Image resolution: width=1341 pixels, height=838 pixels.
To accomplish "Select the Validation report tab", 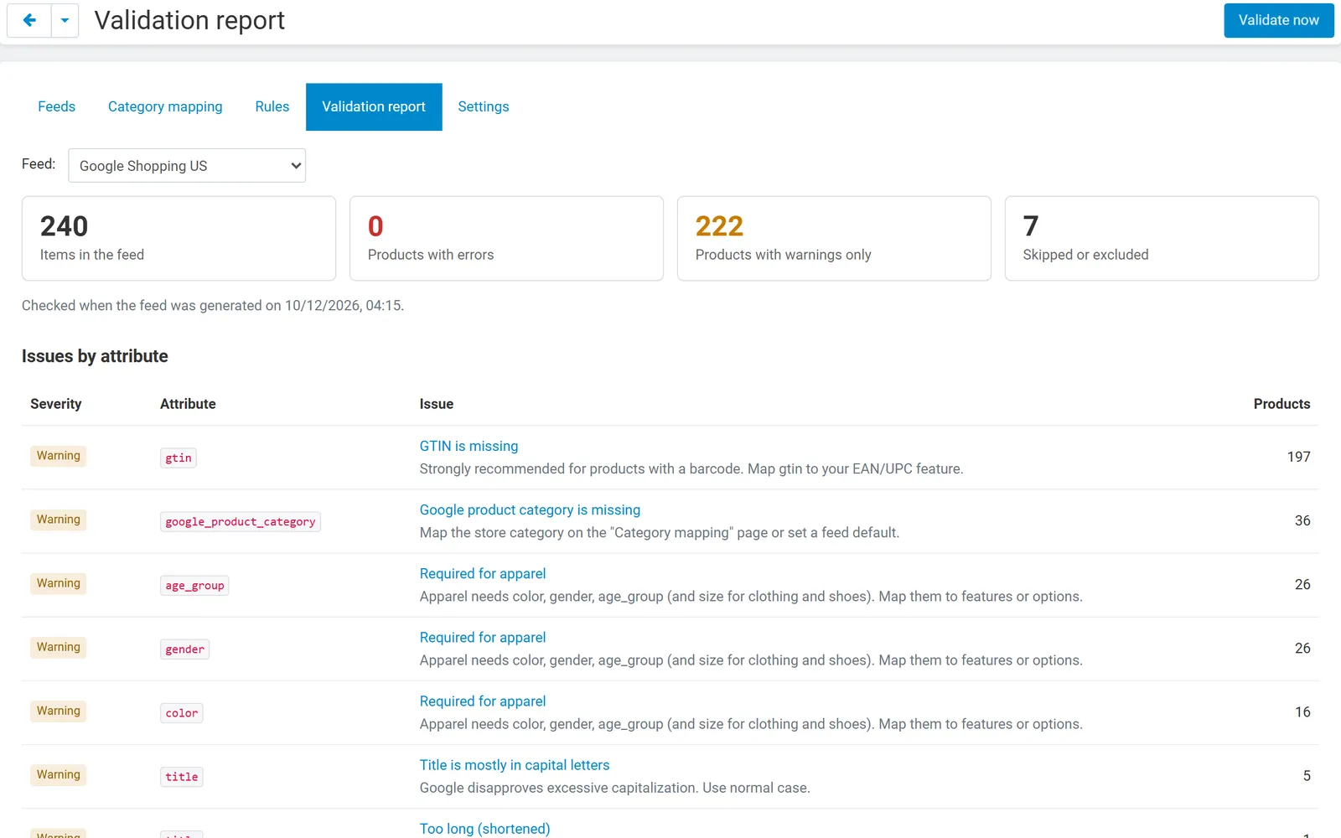I will (374, 106).
